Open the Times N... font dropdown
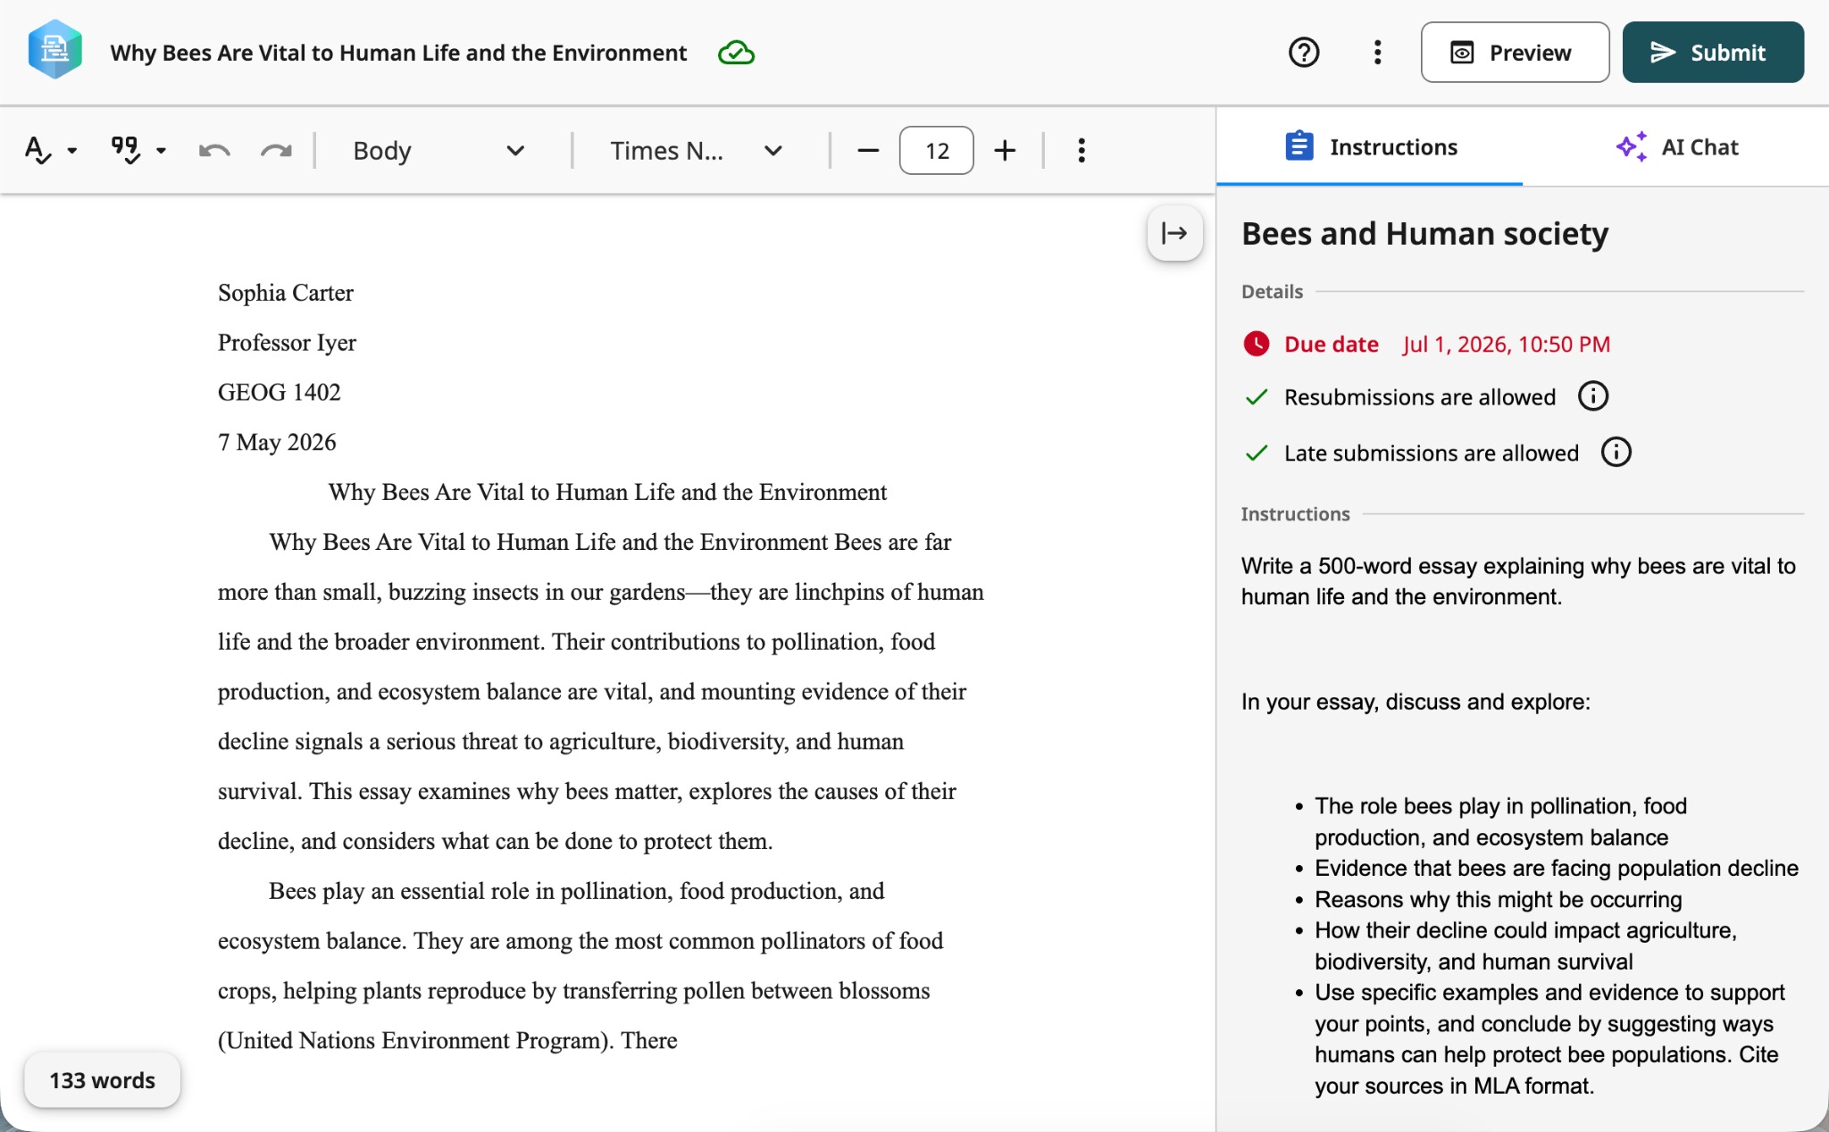The height and width of the screenshot is (1132, 1829). [697, 150]
